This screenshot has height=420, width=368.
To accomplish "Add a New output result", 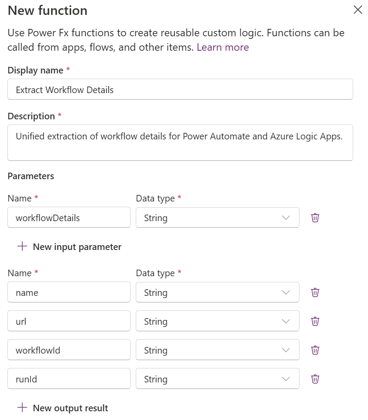I will point(70,408).
